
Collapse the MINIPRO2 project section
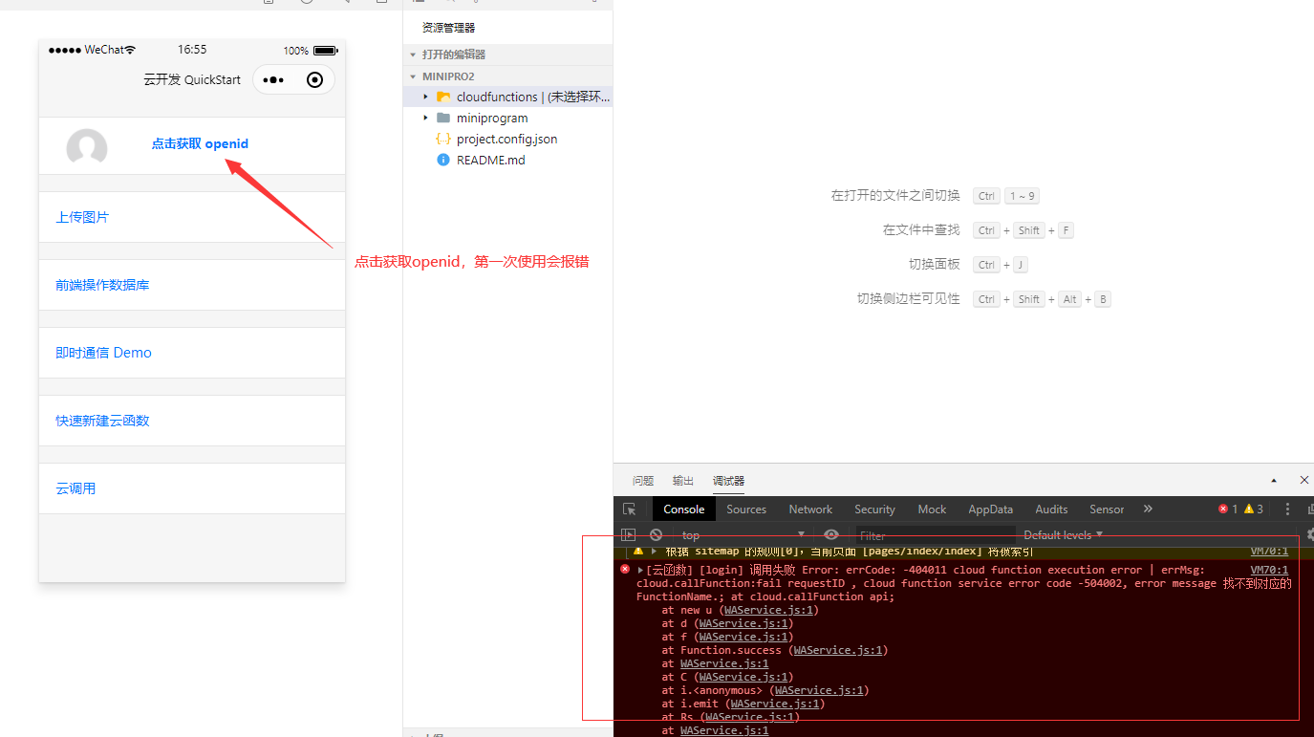413,76
